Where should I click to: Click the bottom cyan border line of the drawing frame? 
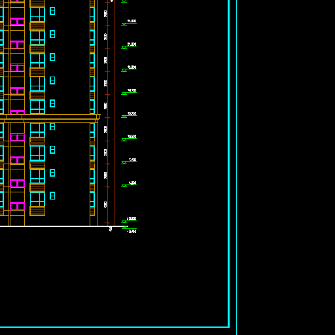tap(115, 327)
